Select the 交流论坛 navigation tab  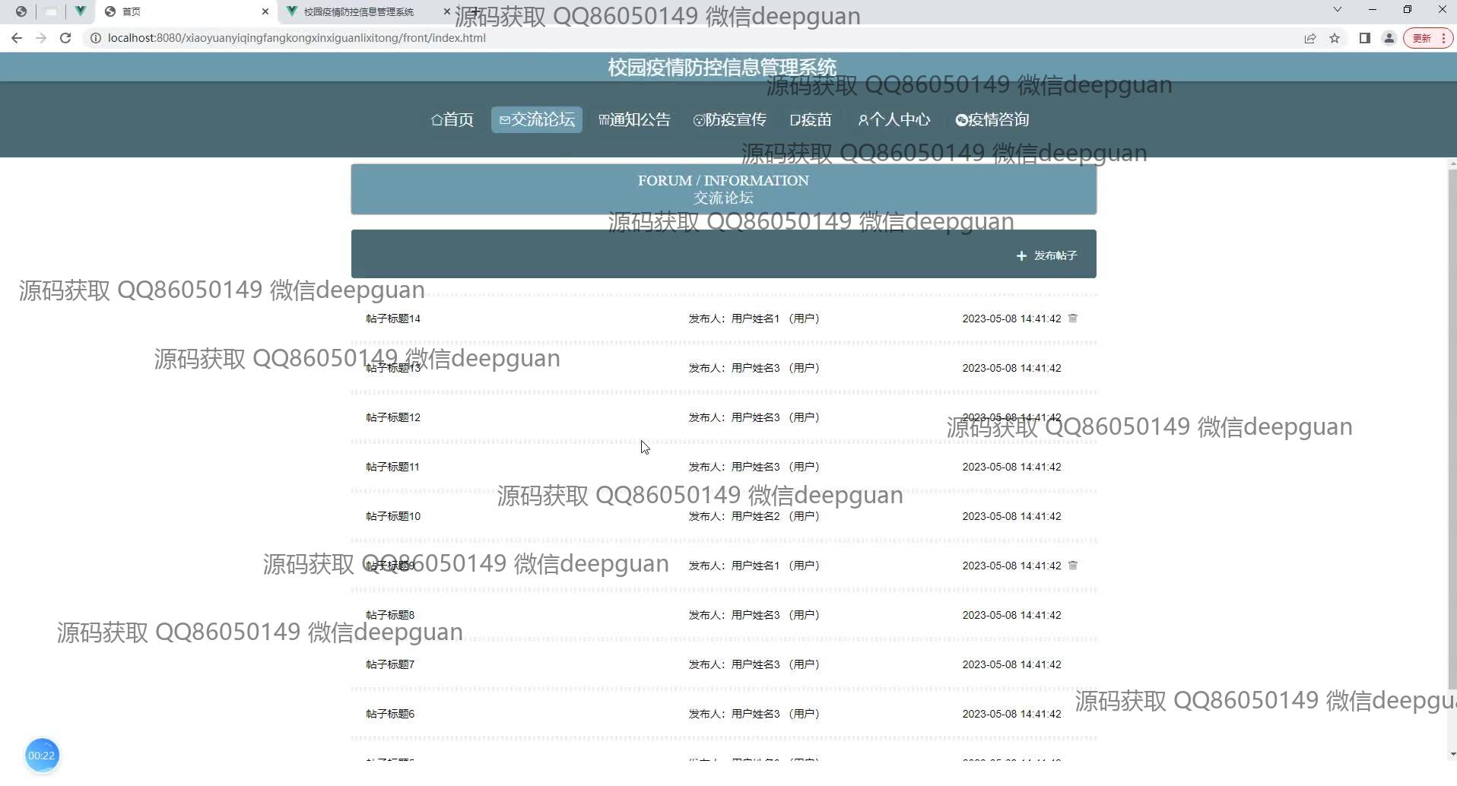click(537, 119)
